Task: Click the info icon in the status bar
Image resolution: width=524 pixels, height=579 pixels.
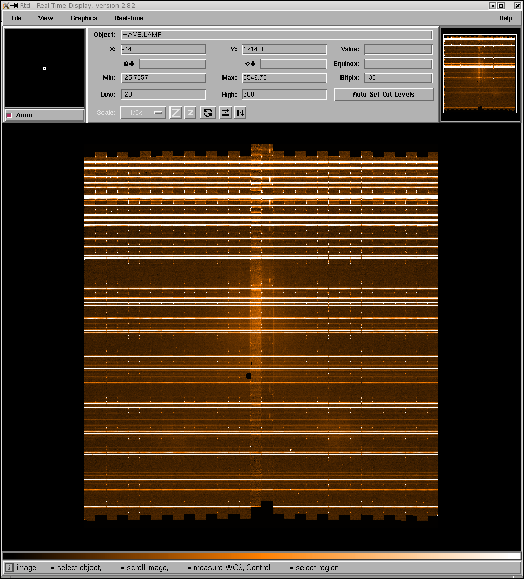Action: pos(9,568)
